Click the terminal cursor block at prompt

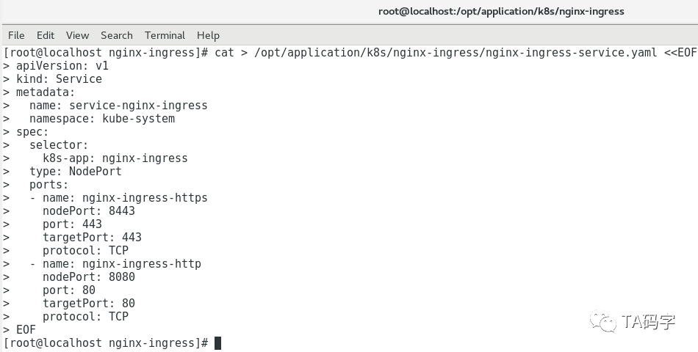click(217, 343)
